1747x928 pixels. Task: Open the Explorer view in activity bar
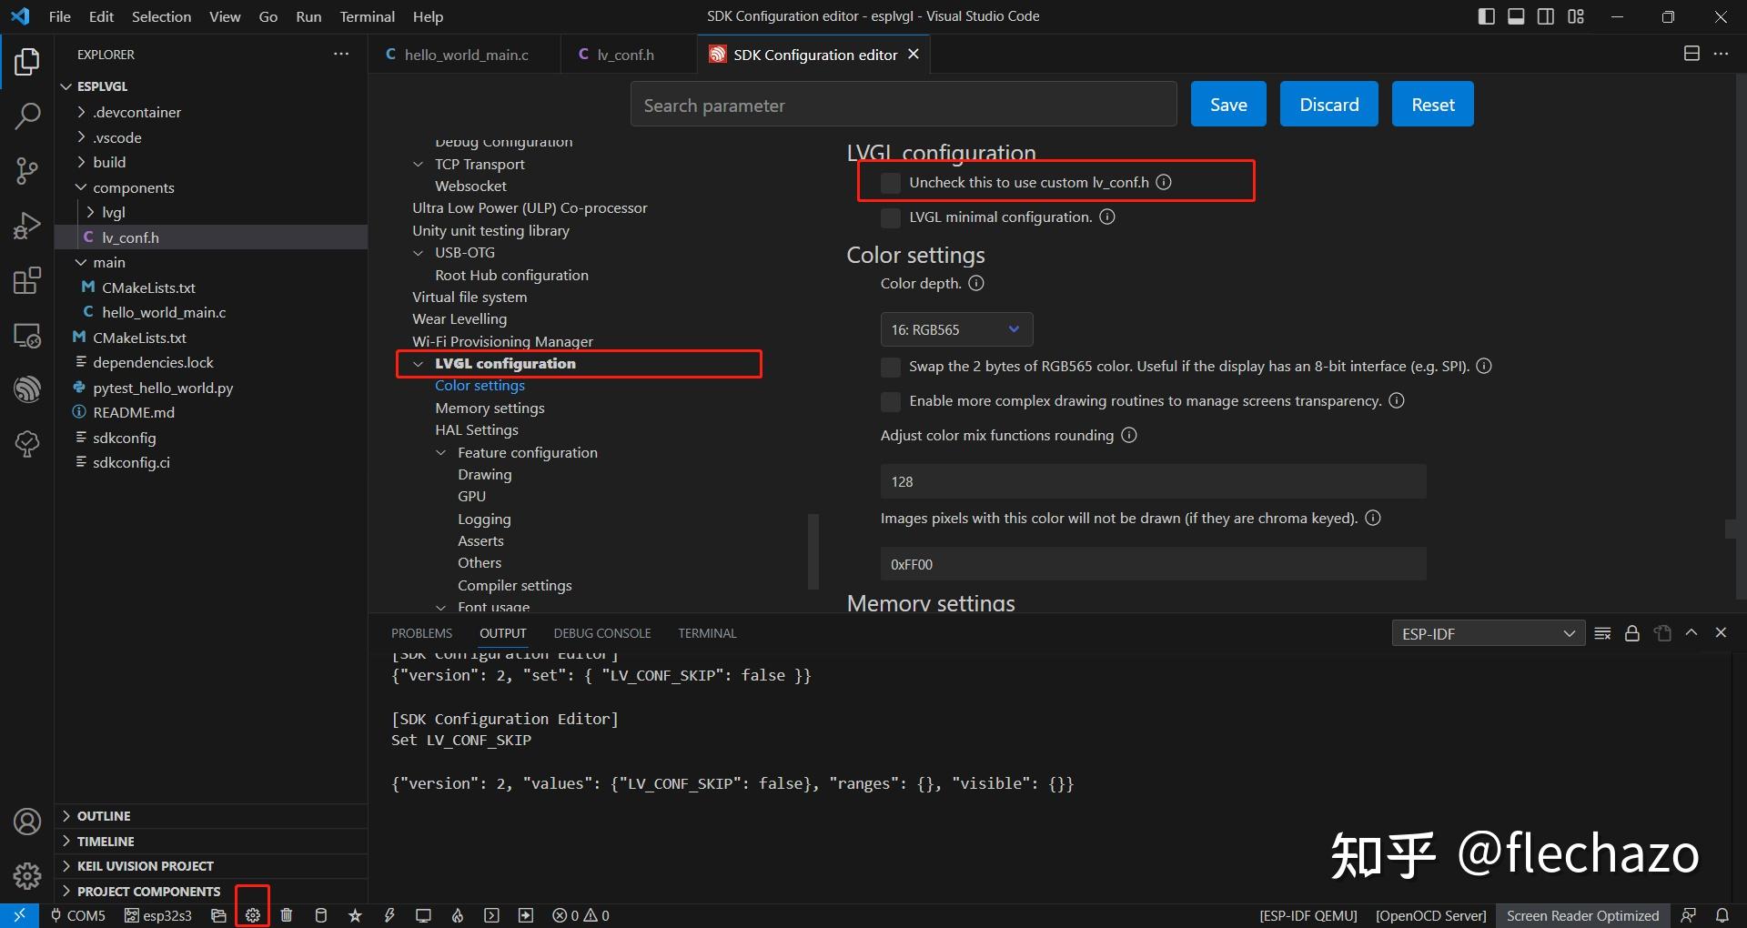27,62
